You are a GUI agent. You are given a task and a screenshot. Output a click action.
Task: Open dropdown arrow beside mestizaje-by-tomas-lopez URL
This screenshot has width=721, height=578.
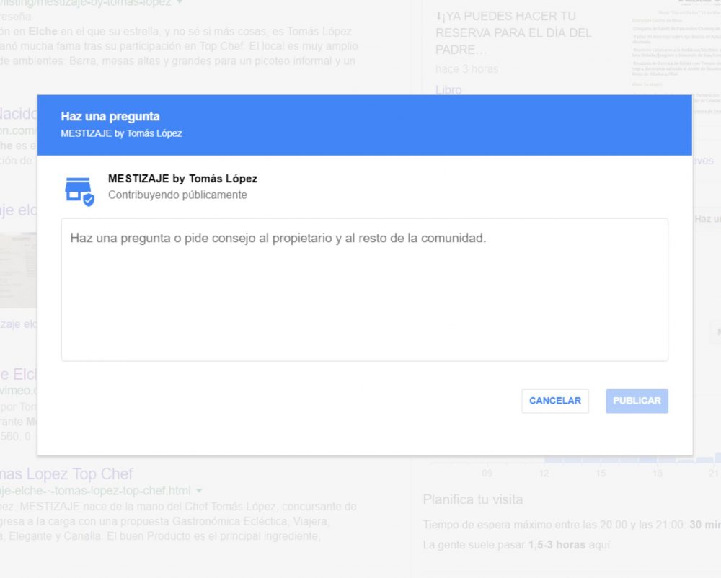click(180, 3)
